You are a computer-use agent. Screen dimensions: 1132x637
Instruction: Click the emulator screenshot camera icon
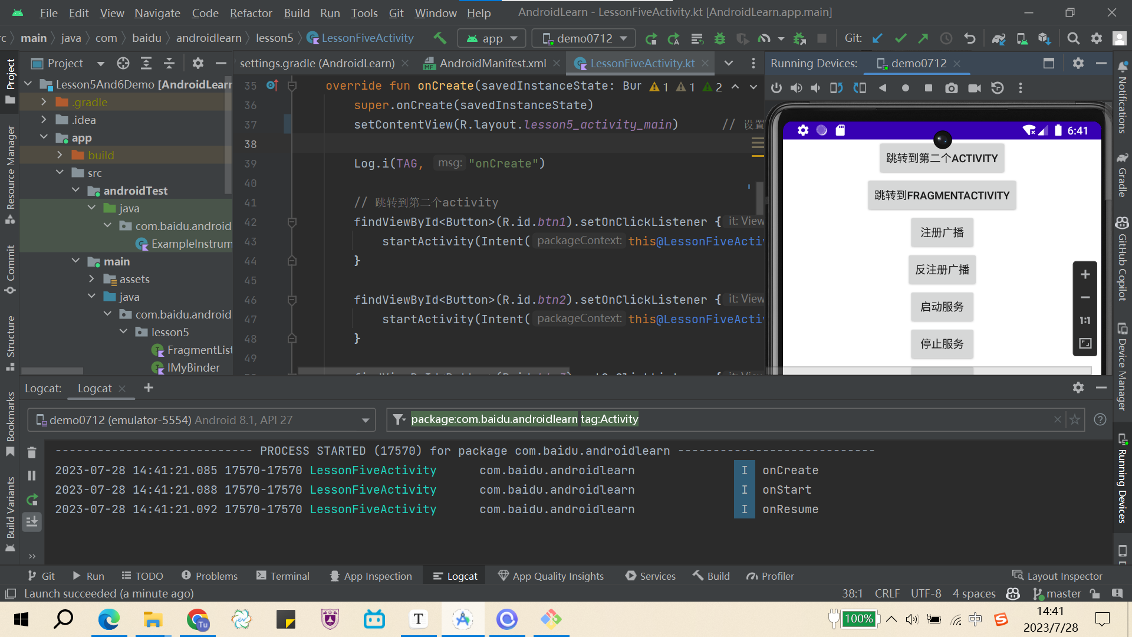pyautogui.click(x=951, y=88)
